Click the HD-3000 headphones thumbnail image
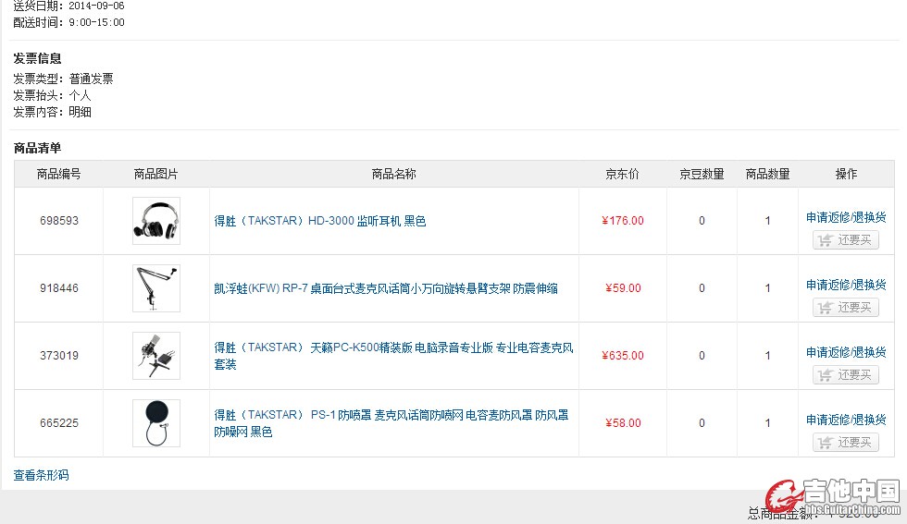The width and height of the screenshot is (907, 524). pos(156,221)
